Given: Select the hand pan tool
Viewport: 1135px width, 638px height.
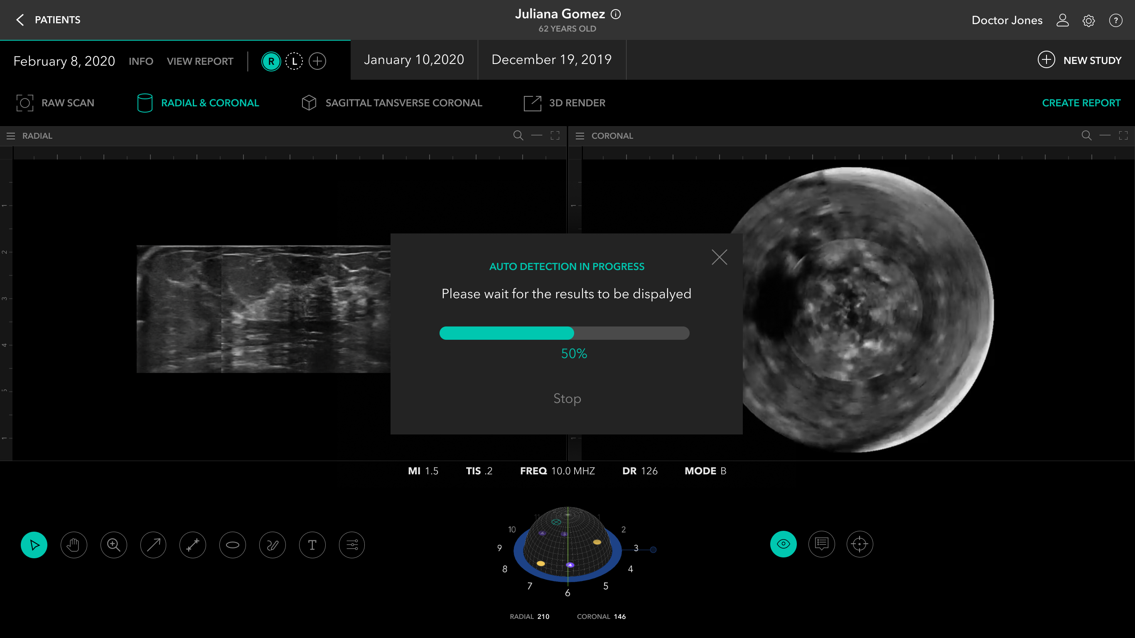Looking at the screenshot, I should click(x=74, y=545).
